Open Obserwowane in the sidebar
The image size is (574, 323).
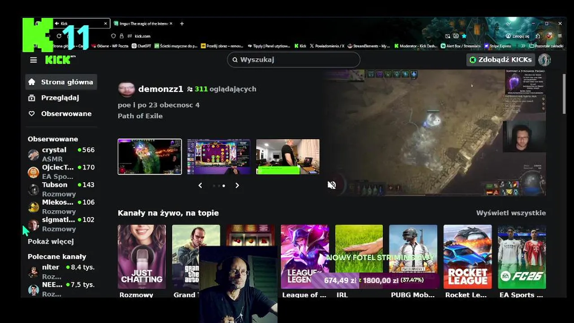[61, 114]
